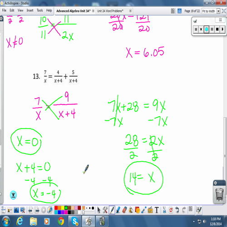Switch to Advanced Algebra Unit 3A tab
The width and height of the screenshot is (227, 227).
[74, 11]
